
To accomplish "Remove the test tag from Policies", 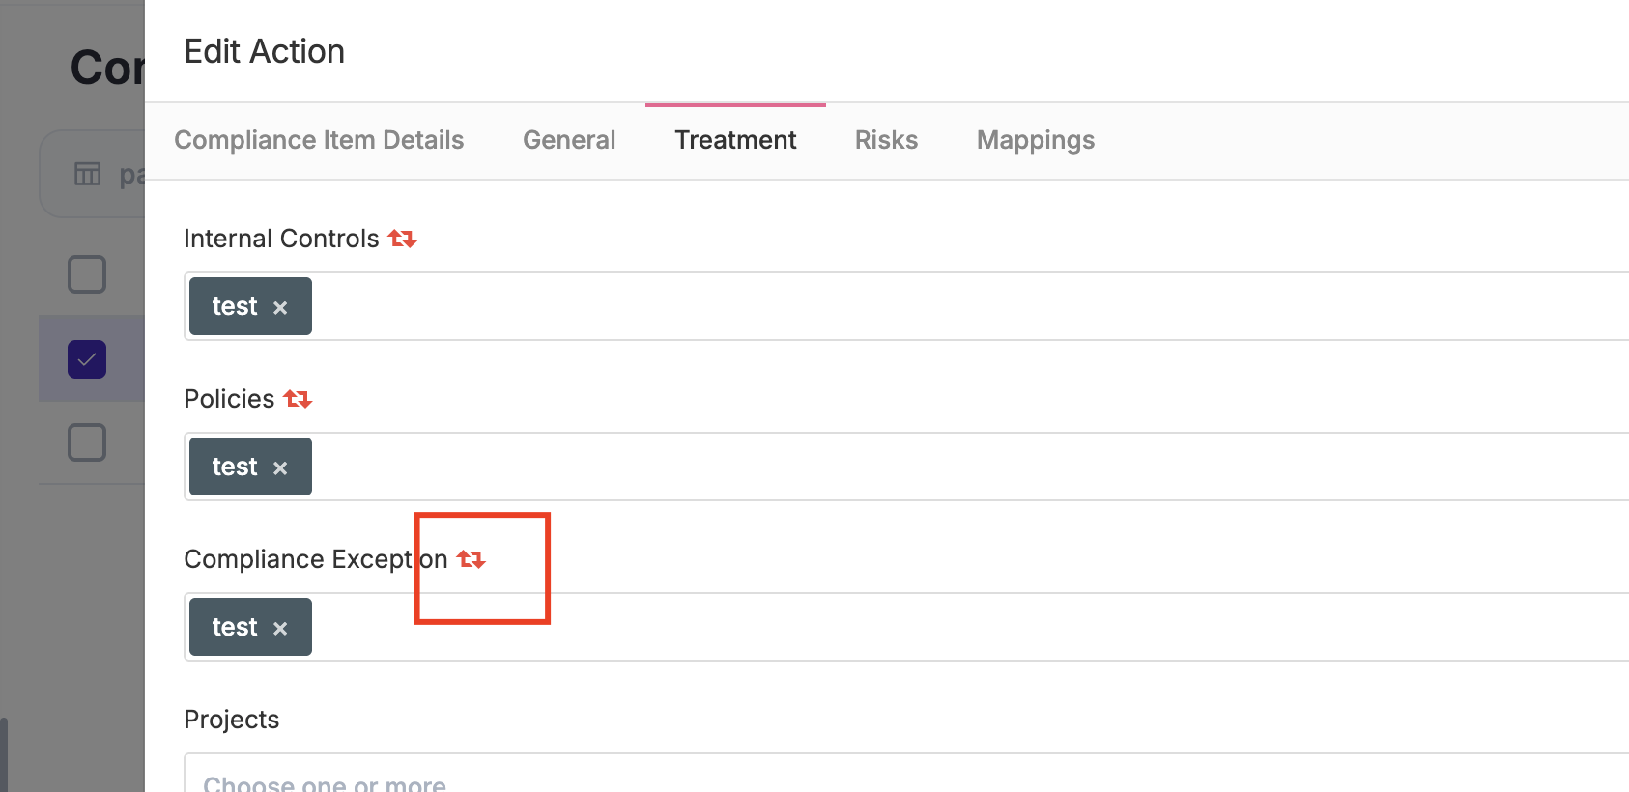I will (280, 468).
